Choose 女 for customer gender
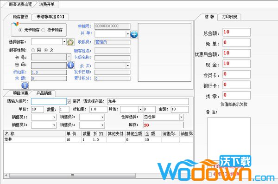Image resolution: width=278 pixels, height=184 pixels. click(46, 50)
